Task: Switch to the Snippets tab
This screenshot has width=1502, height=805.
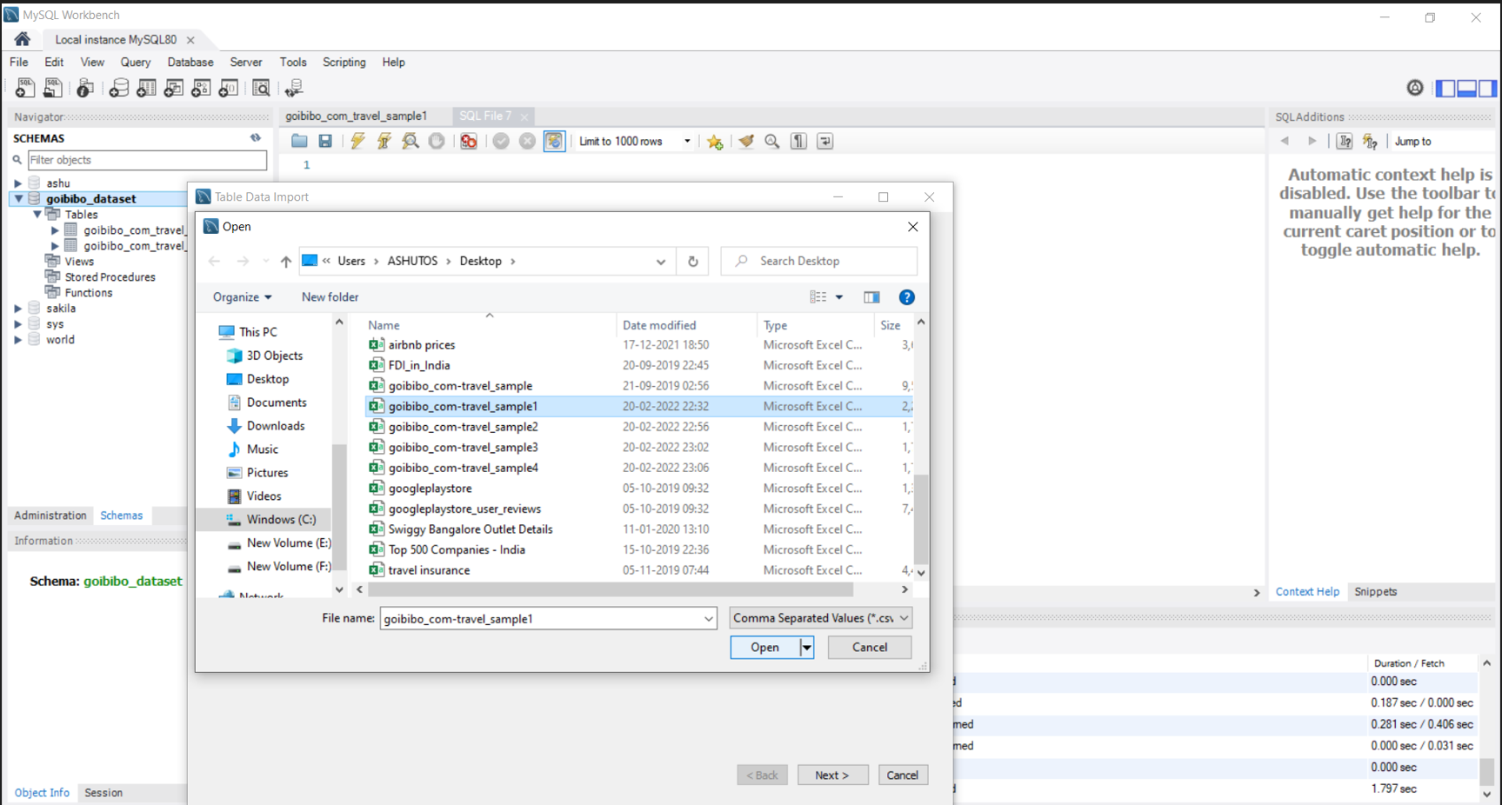Action: pyautogui.click(x=1375, y=591)
